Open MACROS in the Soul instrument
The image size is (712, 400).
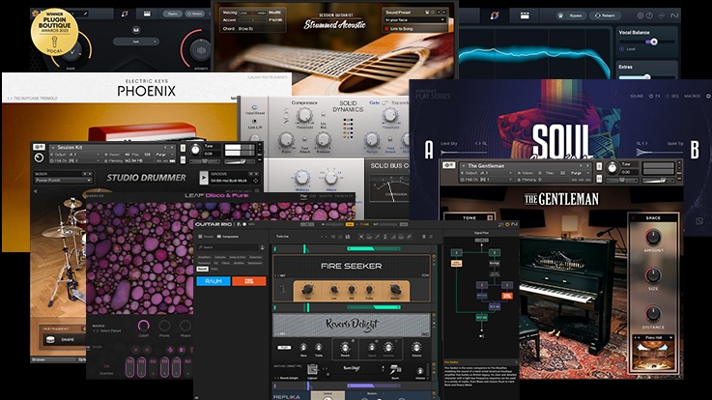click(x=692, y=97)
